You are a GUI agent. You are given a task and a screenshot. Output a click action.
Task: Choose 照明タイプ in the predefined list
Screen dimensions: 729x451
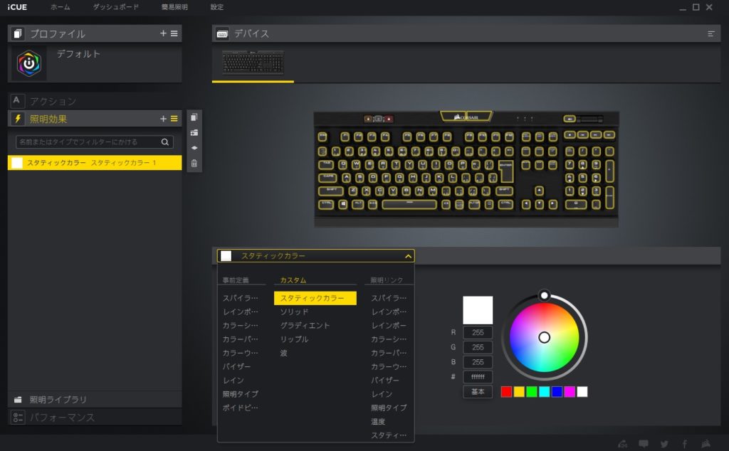[241, 394]
